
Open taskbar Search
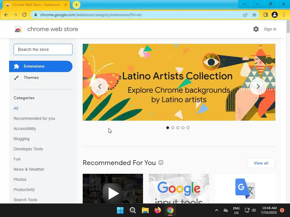tap(133, 210)
